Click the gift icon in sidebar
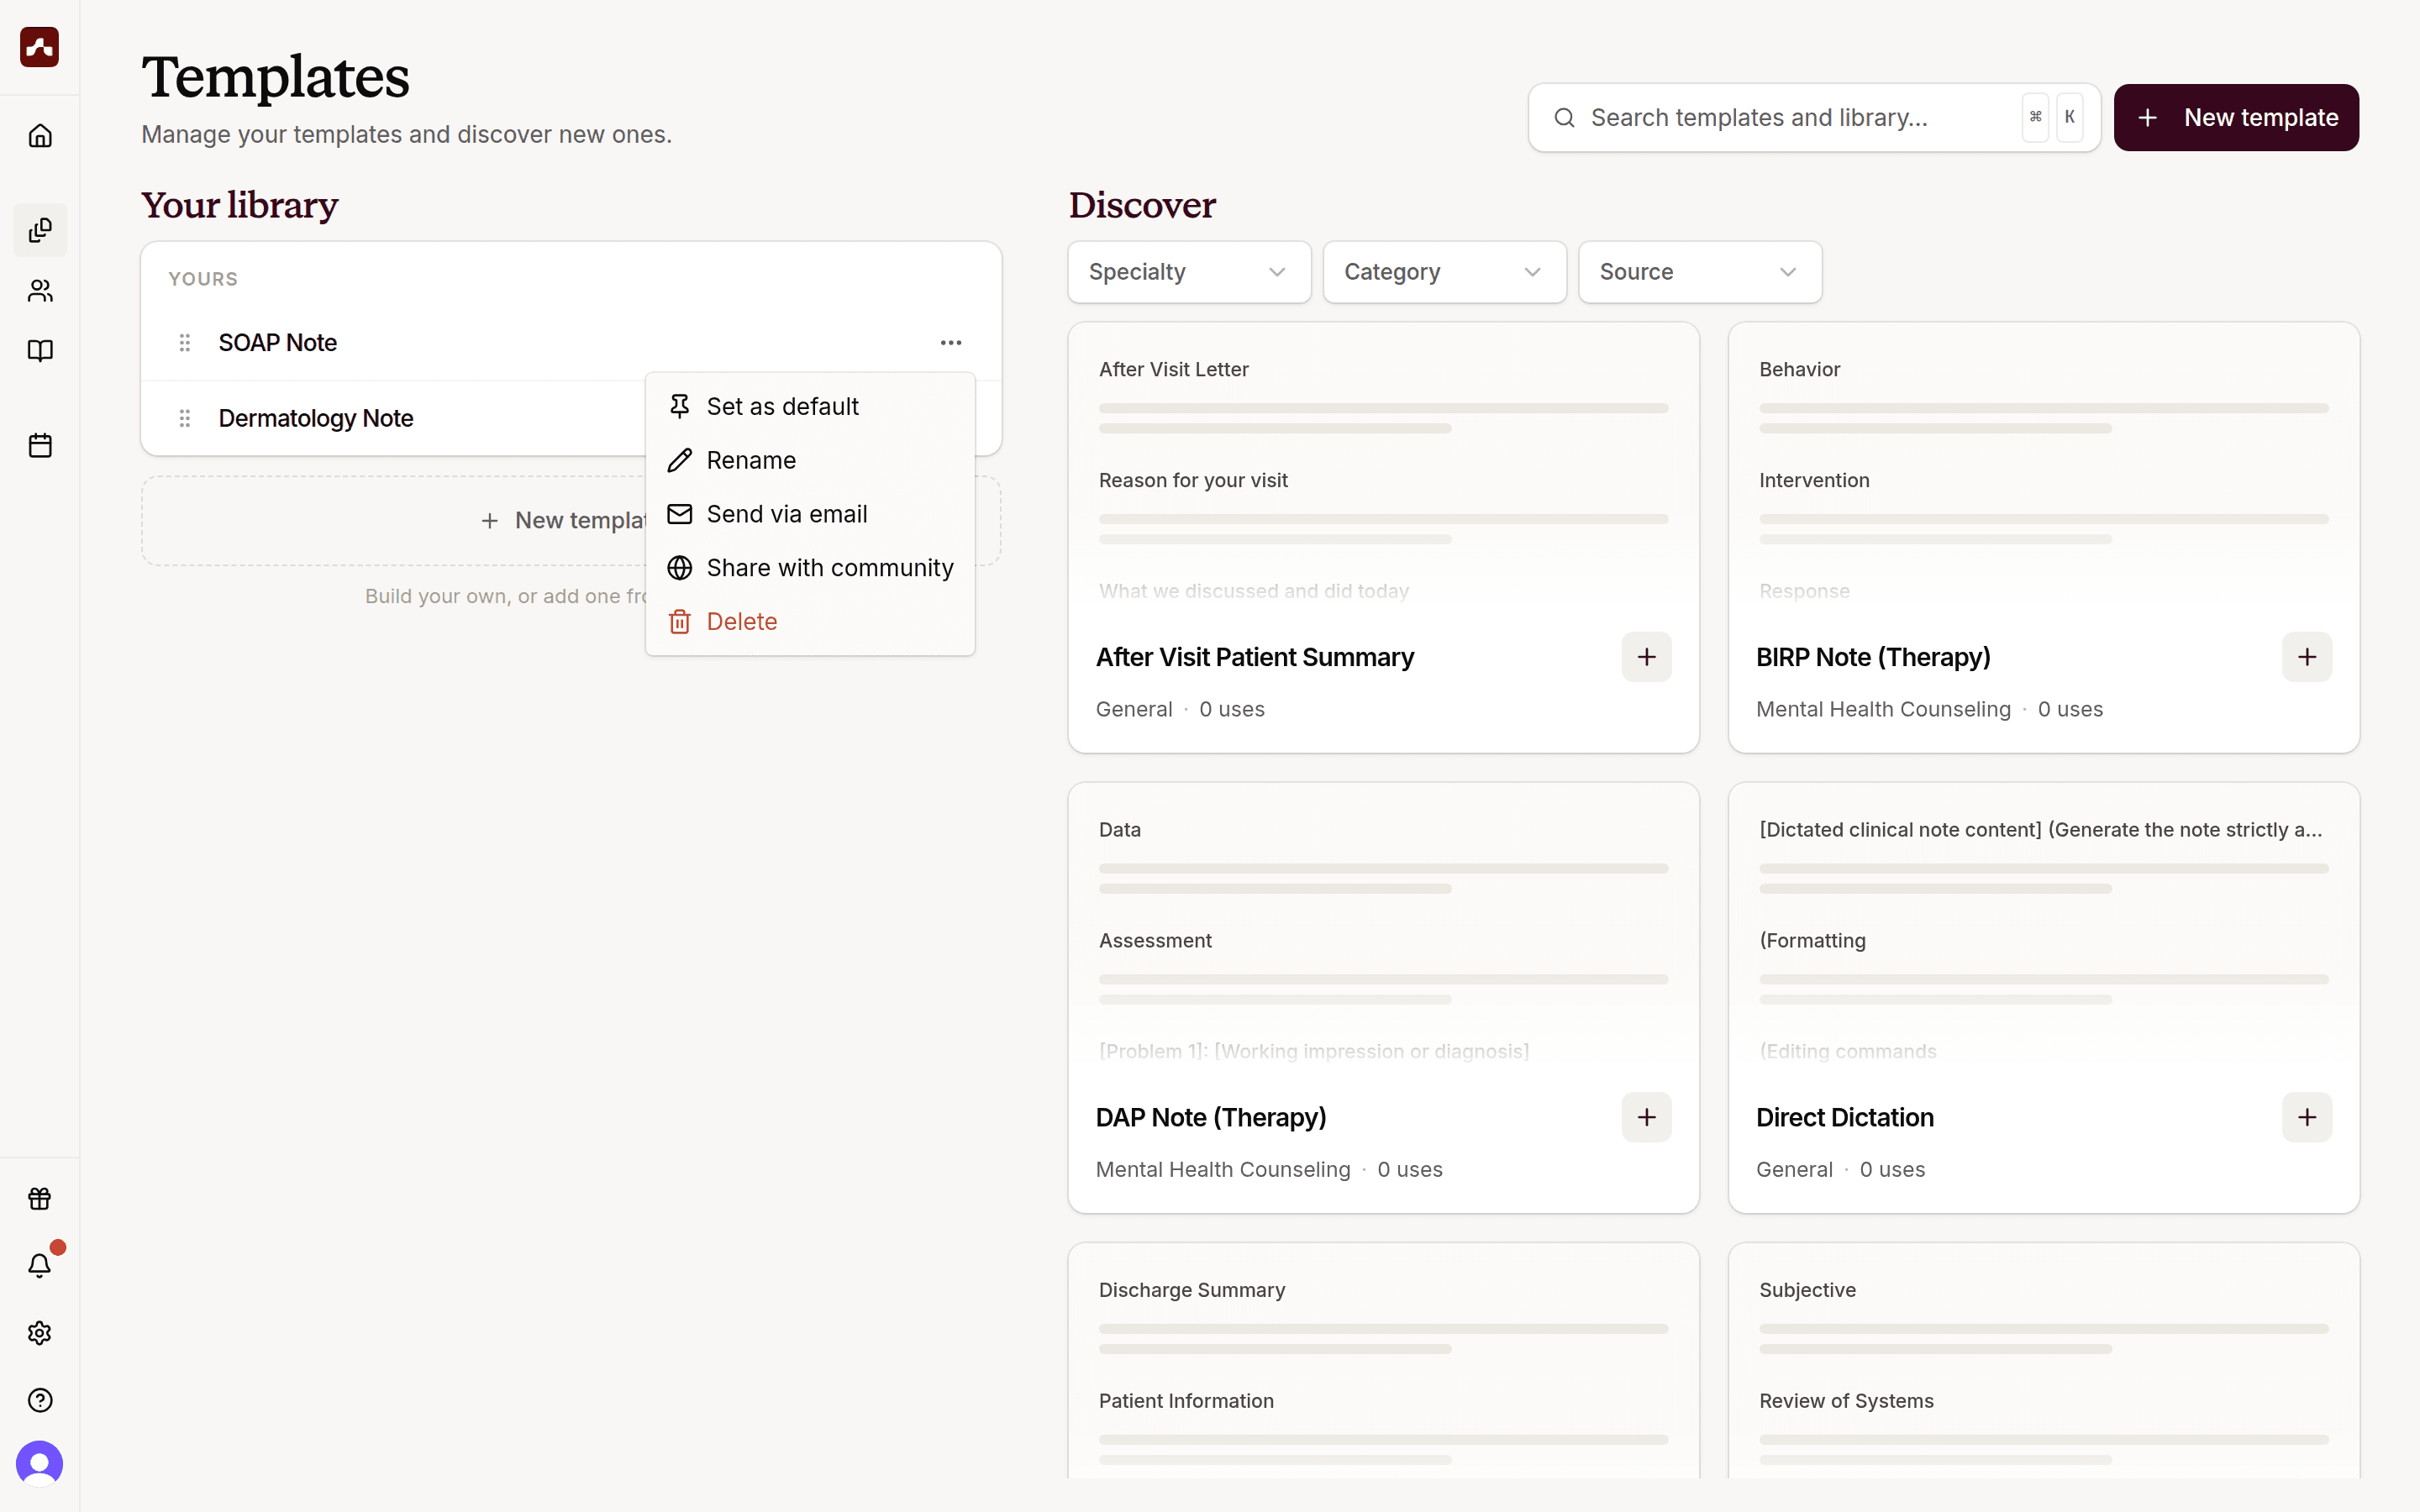 click(x=40, y=1198)
